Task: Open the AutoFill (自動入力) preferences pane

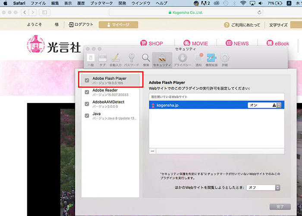Action: coord(116,60)
